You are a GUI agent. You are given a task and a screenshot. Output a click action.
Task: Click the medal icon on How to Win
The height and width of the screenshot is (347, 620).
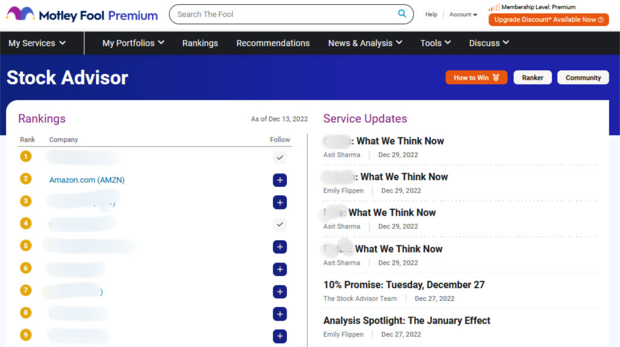[x=496, y=78]
